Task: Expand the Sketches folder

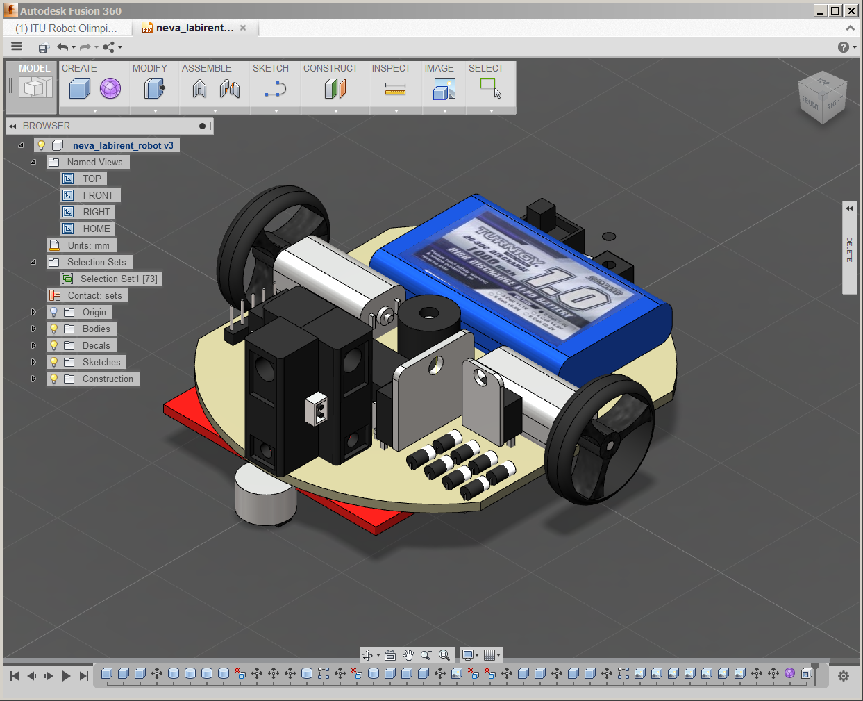Action: [33, 362]
